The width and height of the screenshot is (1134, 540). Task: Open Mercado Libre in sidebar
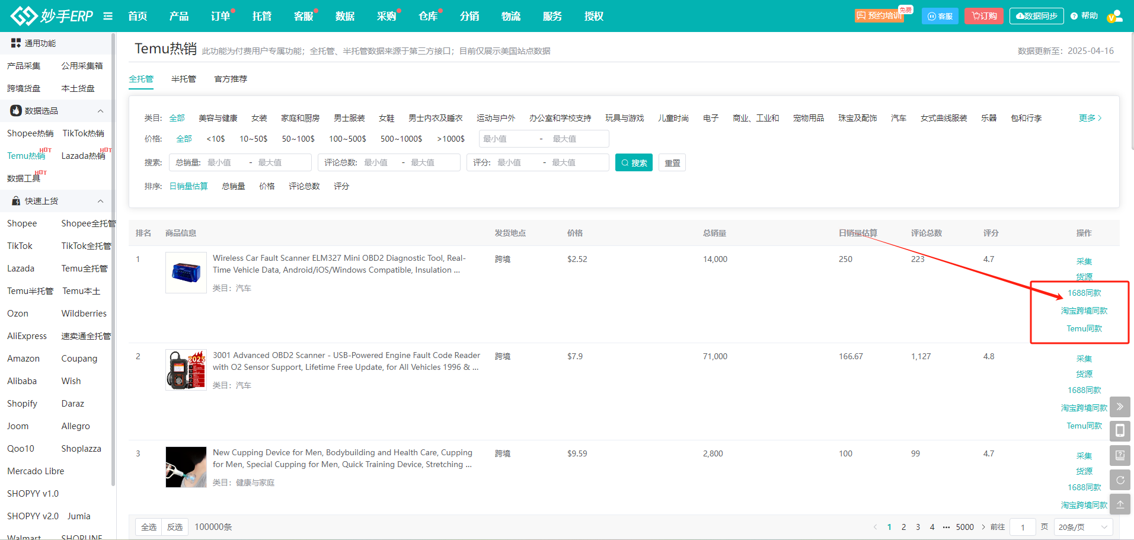coord(36,471)
